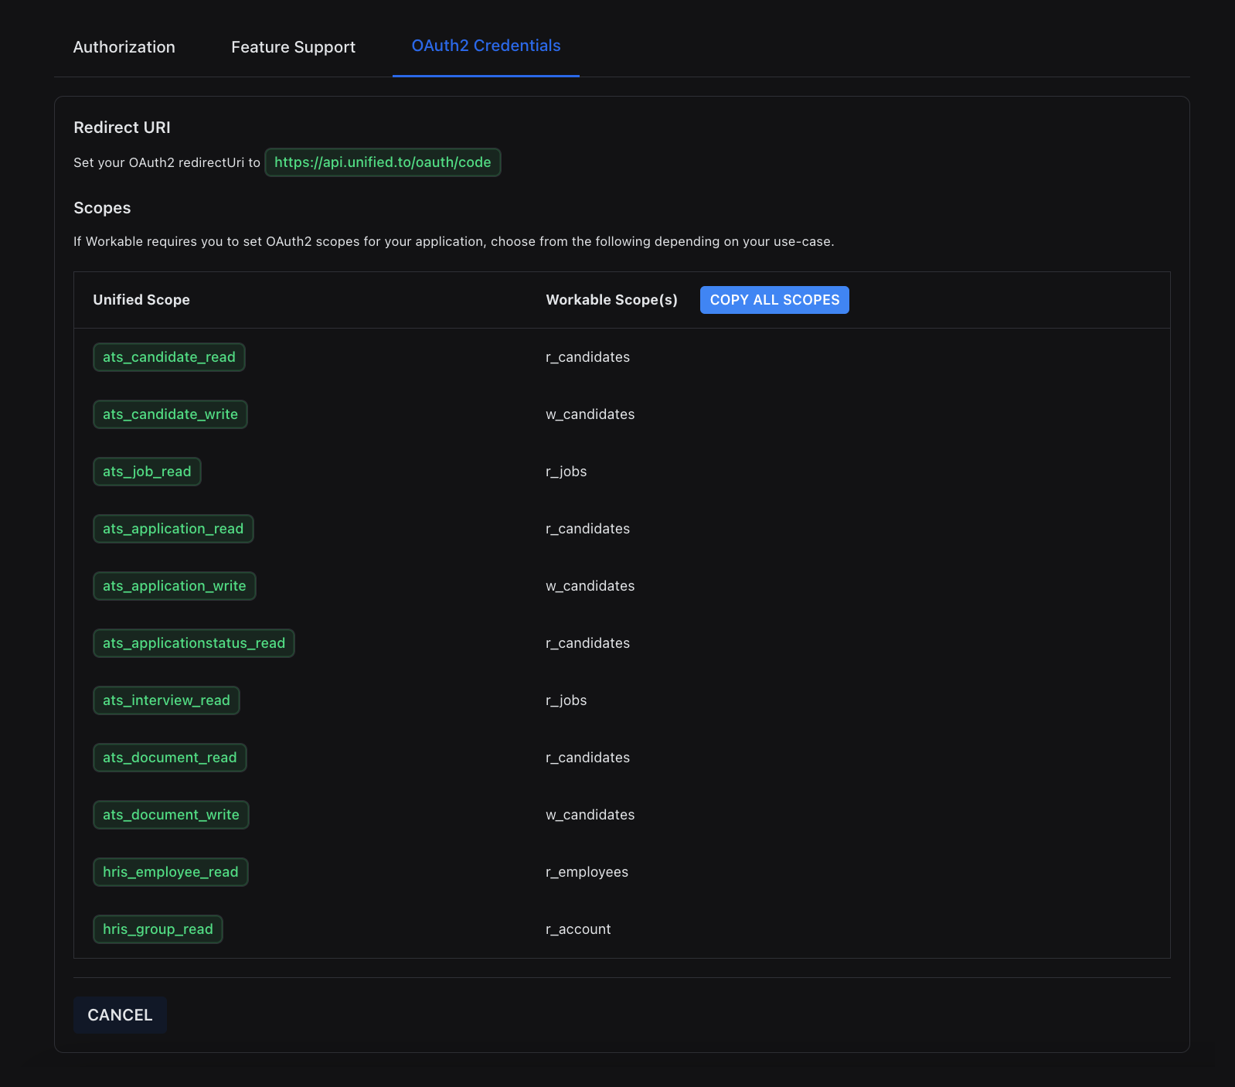
Task: Open the Feature Support tab
Action: (x=293, y=47)
